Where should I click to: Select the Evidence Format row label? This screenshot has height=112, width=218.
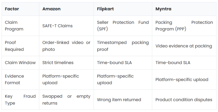[20, 79]
